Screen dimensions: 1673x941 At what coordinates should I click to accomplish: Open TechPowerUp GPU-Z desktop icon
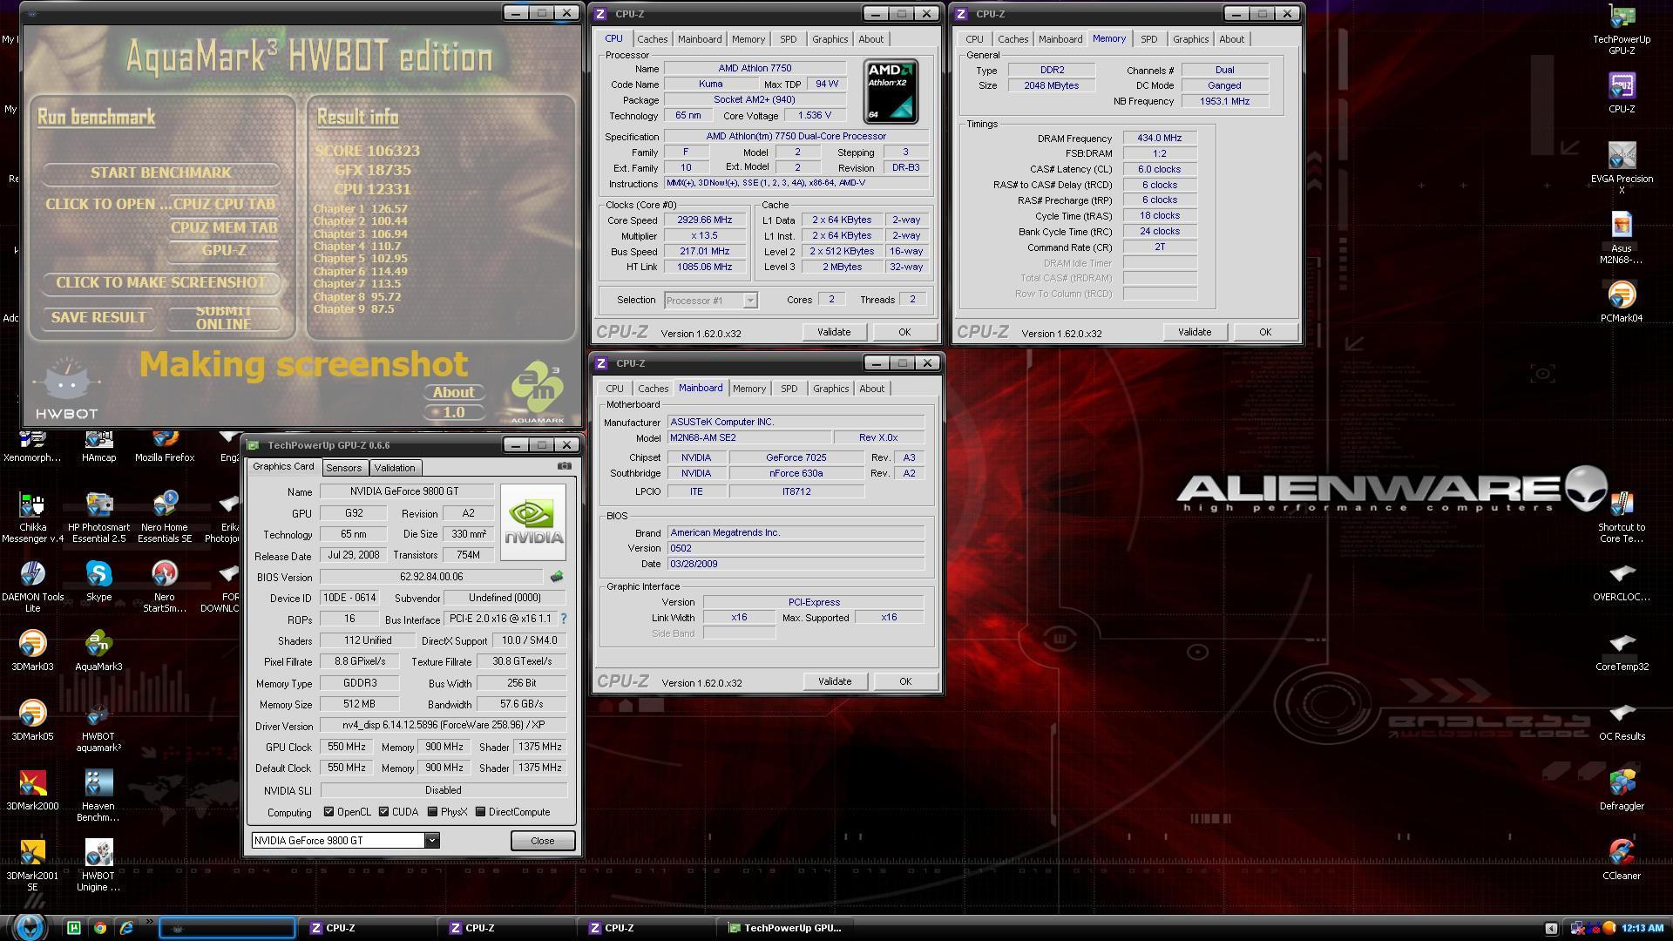pyautogui.click(x=1621, y=29)
